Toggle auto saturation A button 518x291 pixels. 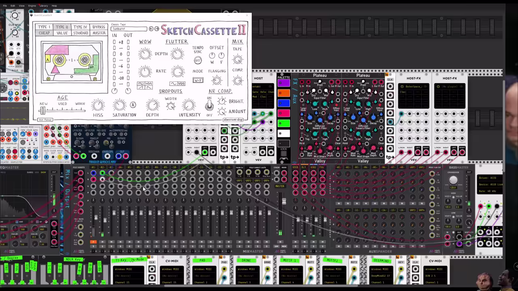pos(133,105)
